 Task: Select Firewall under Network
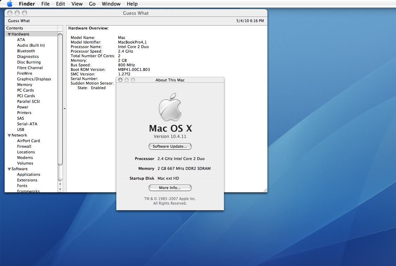(24, 146)
